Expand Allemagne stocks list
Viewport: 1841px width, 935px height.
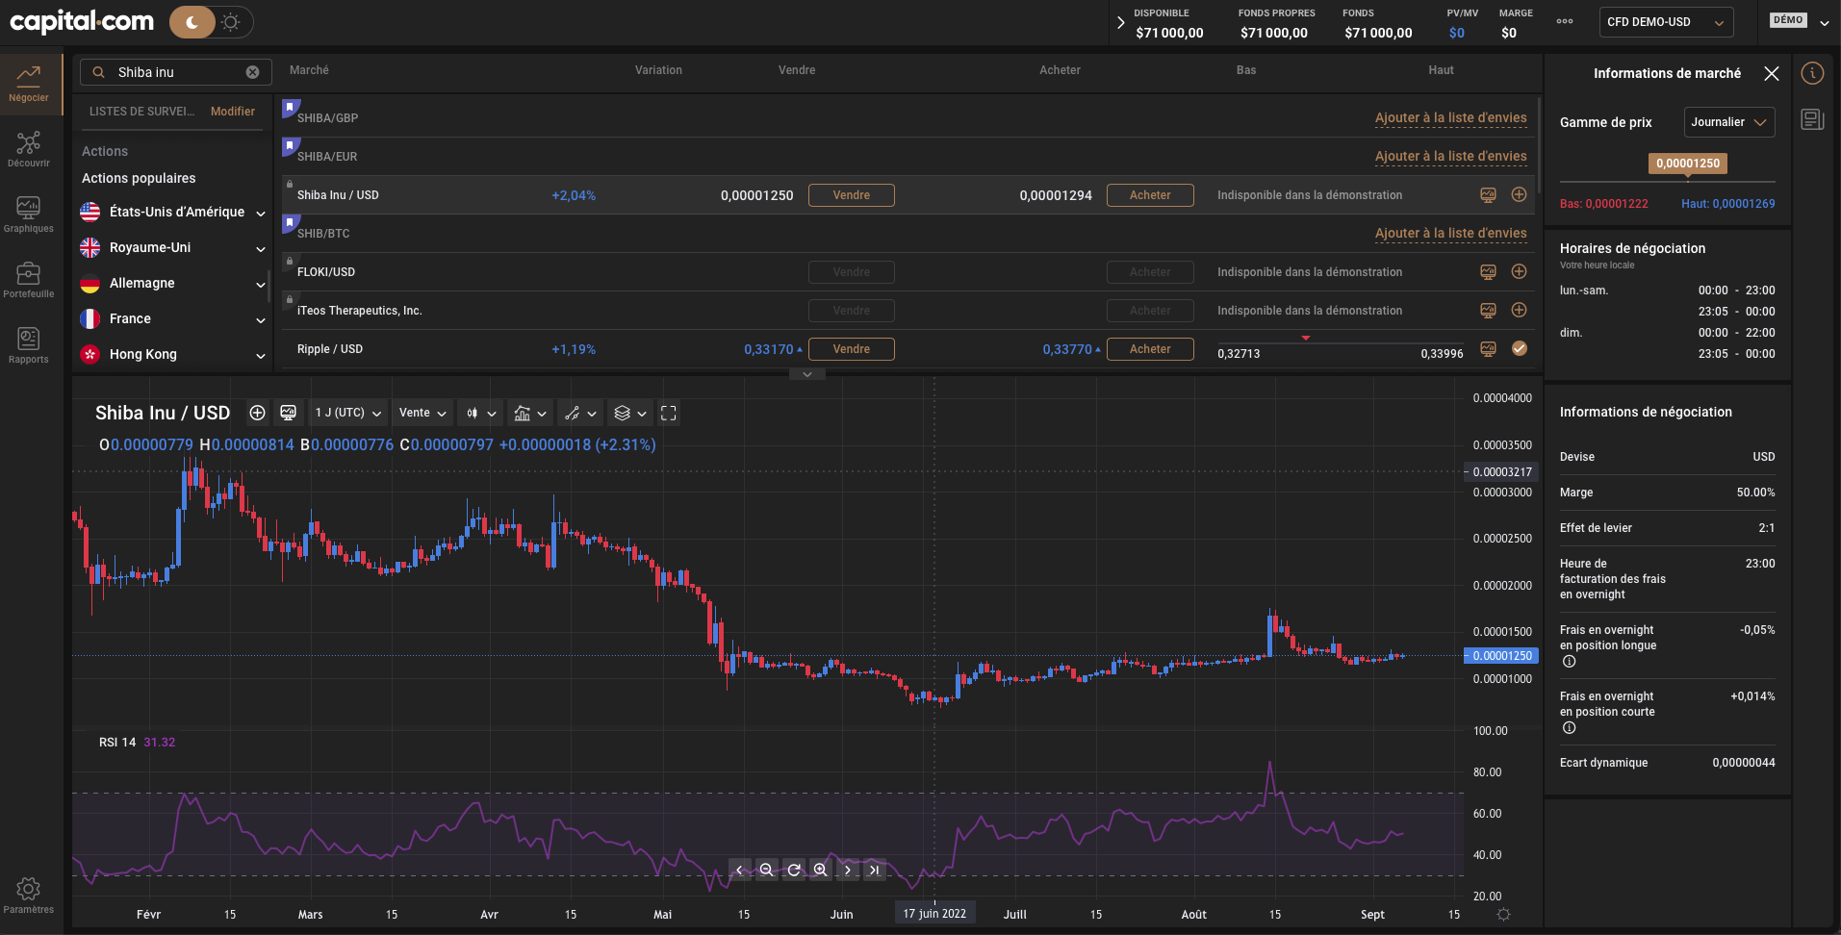click(260, 284)
